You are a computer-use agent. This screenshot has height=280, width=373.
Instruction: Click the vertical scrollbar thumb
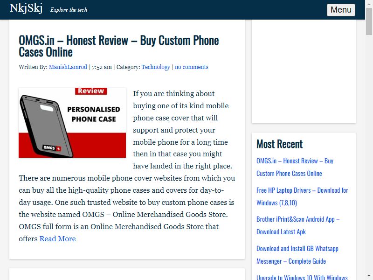click(x=369, y=21)
